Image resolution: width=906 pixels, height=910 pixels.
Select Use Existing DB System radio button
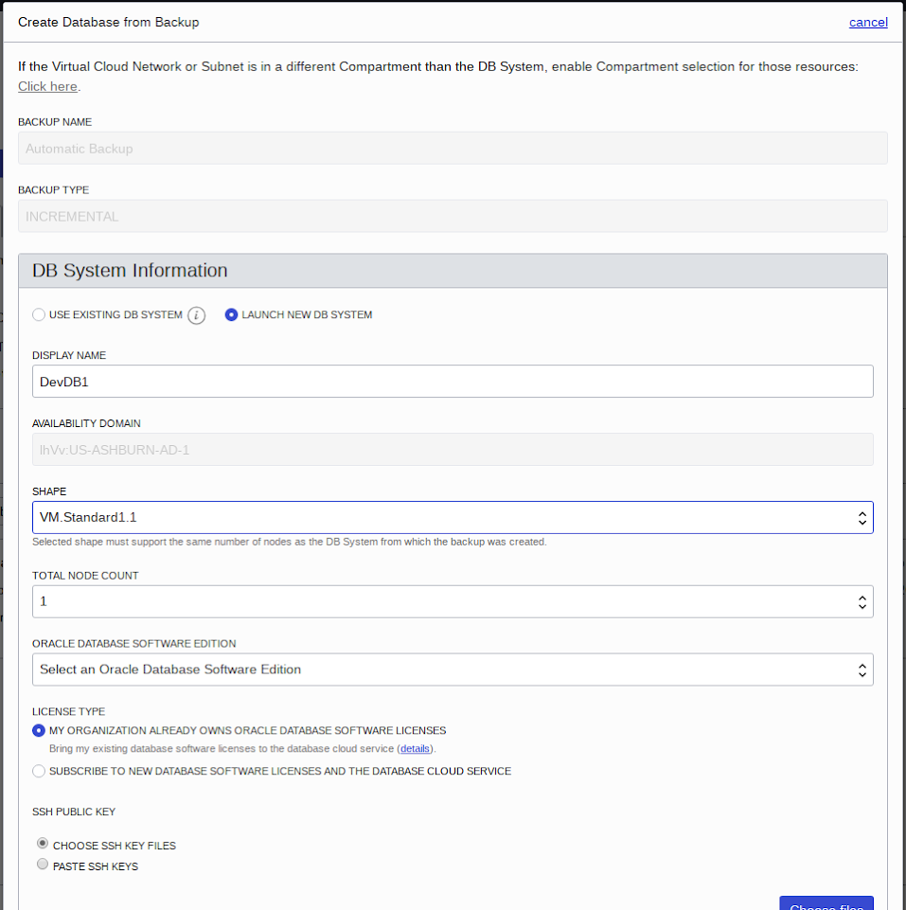(39, 314)
